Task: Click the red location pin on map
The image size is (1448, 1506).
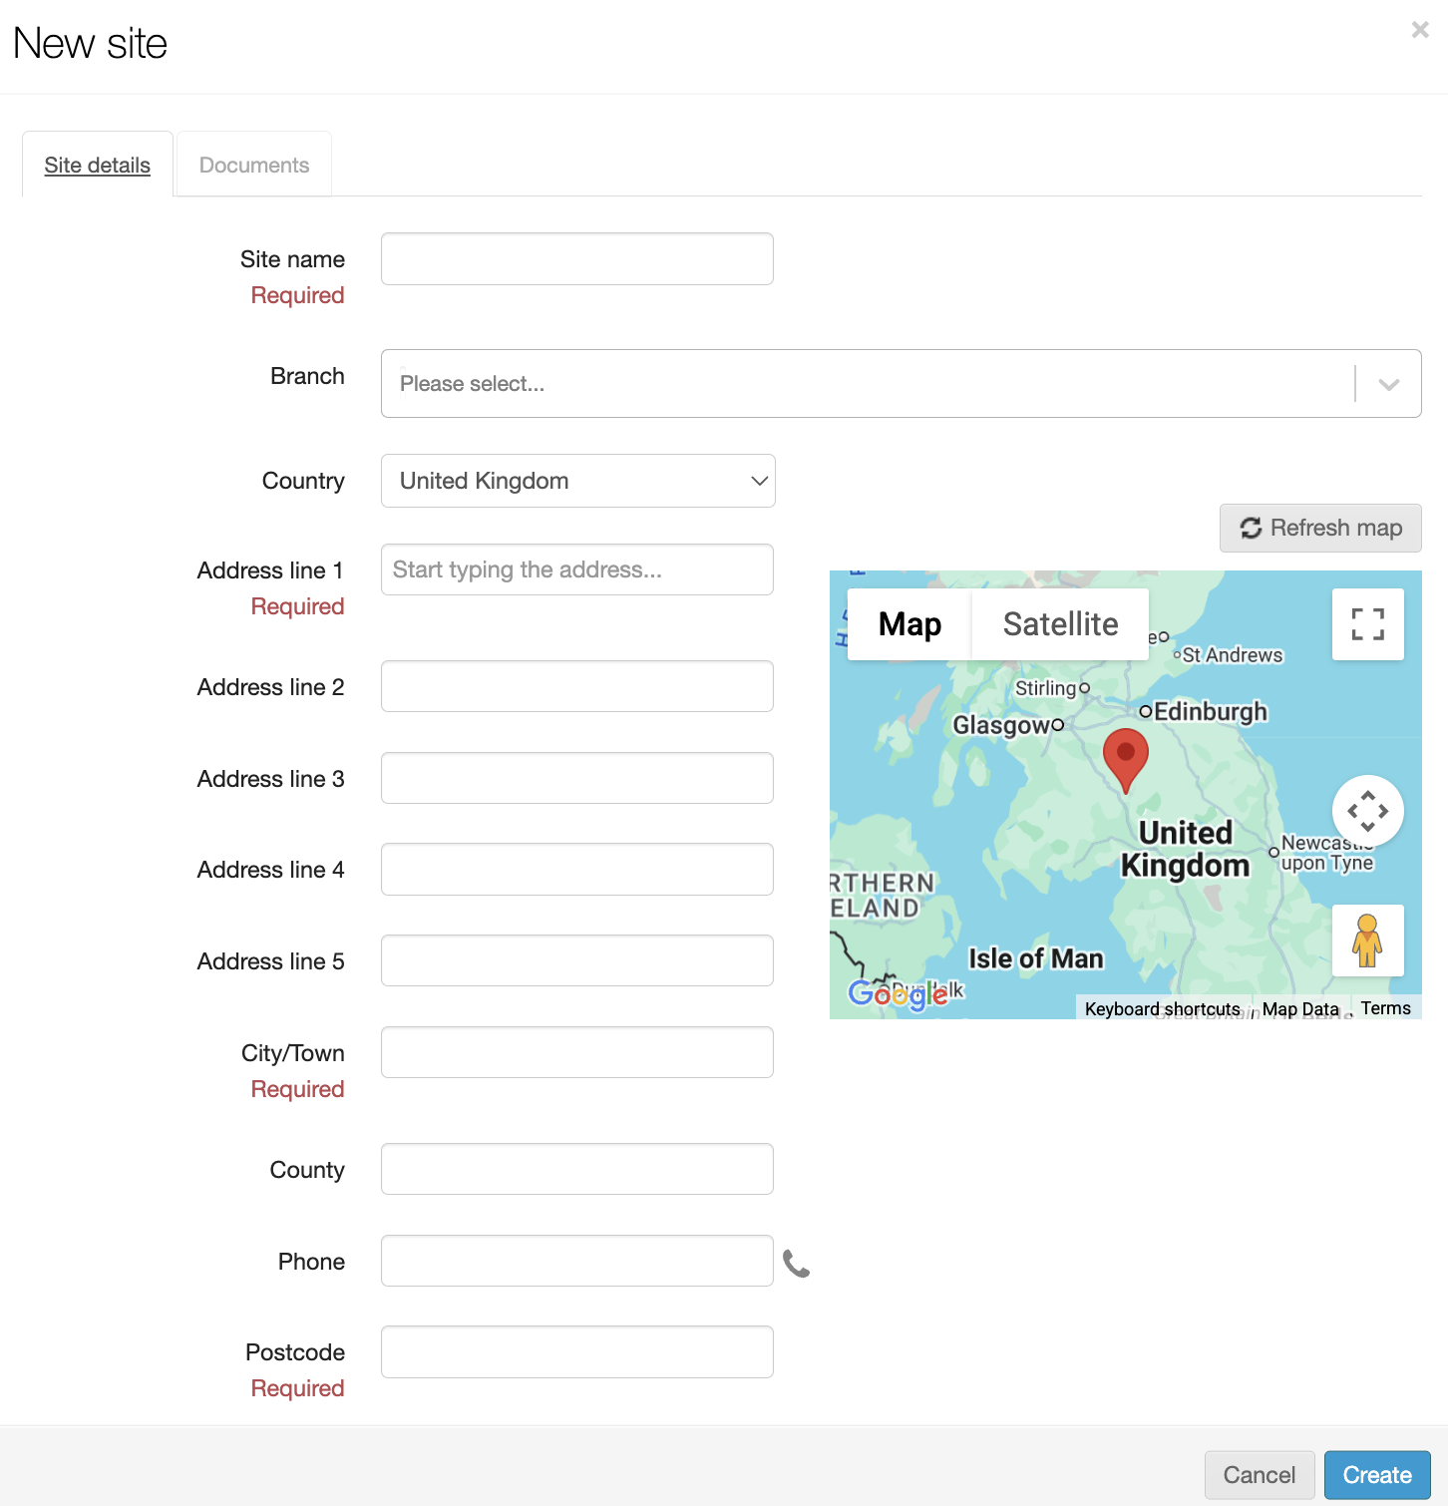Action: (x=1126, y=757)
